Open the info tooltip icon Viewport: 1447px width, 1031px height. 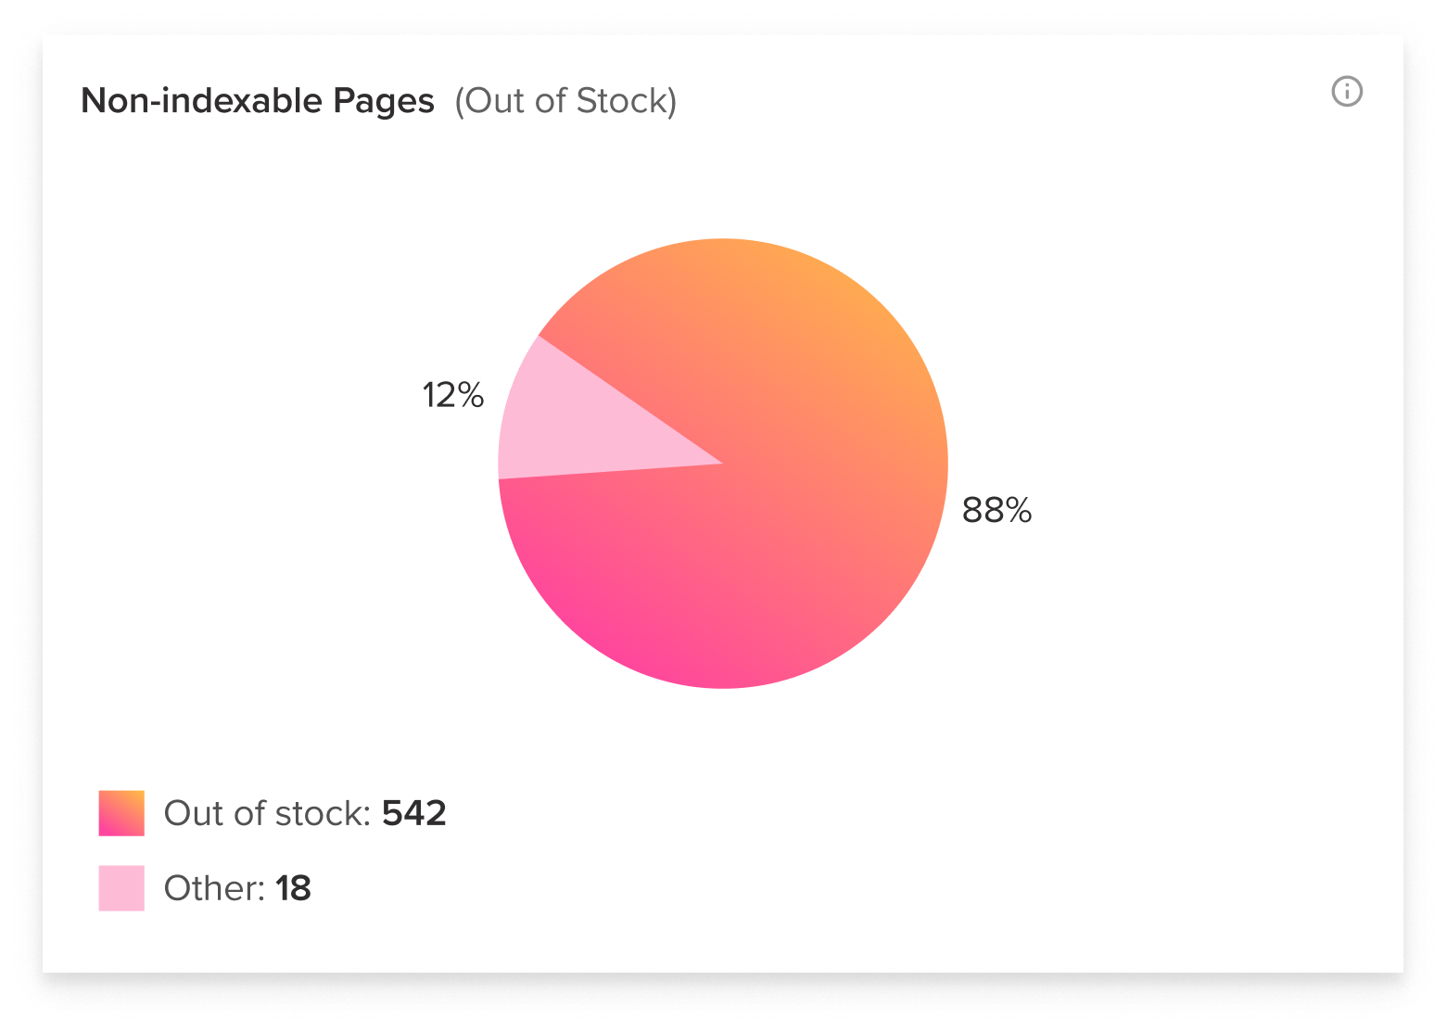point(1346,92)
